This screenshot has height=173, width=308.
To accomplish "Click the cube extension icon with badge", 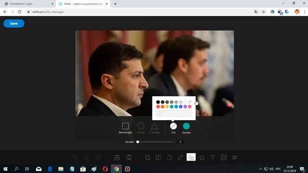I will [280, 12].
